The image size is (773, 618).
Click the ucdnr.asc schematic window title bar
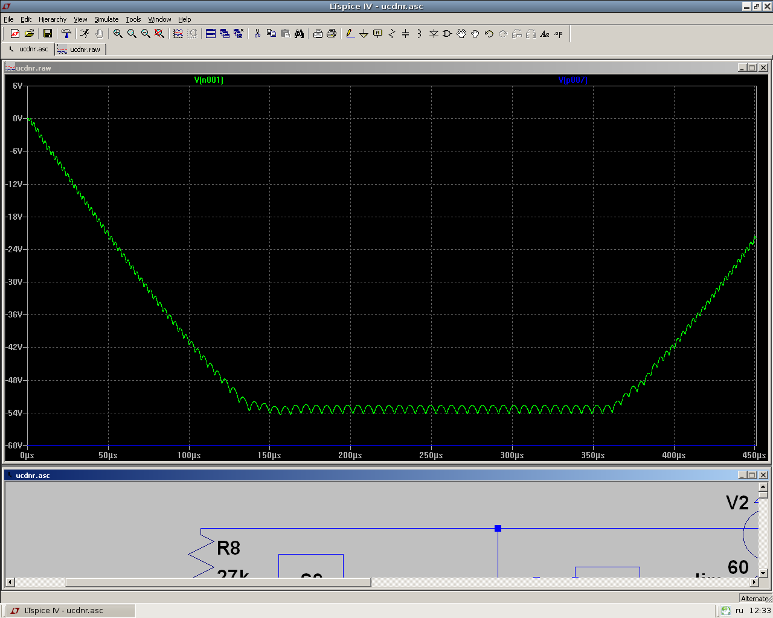tap(386, 475)
